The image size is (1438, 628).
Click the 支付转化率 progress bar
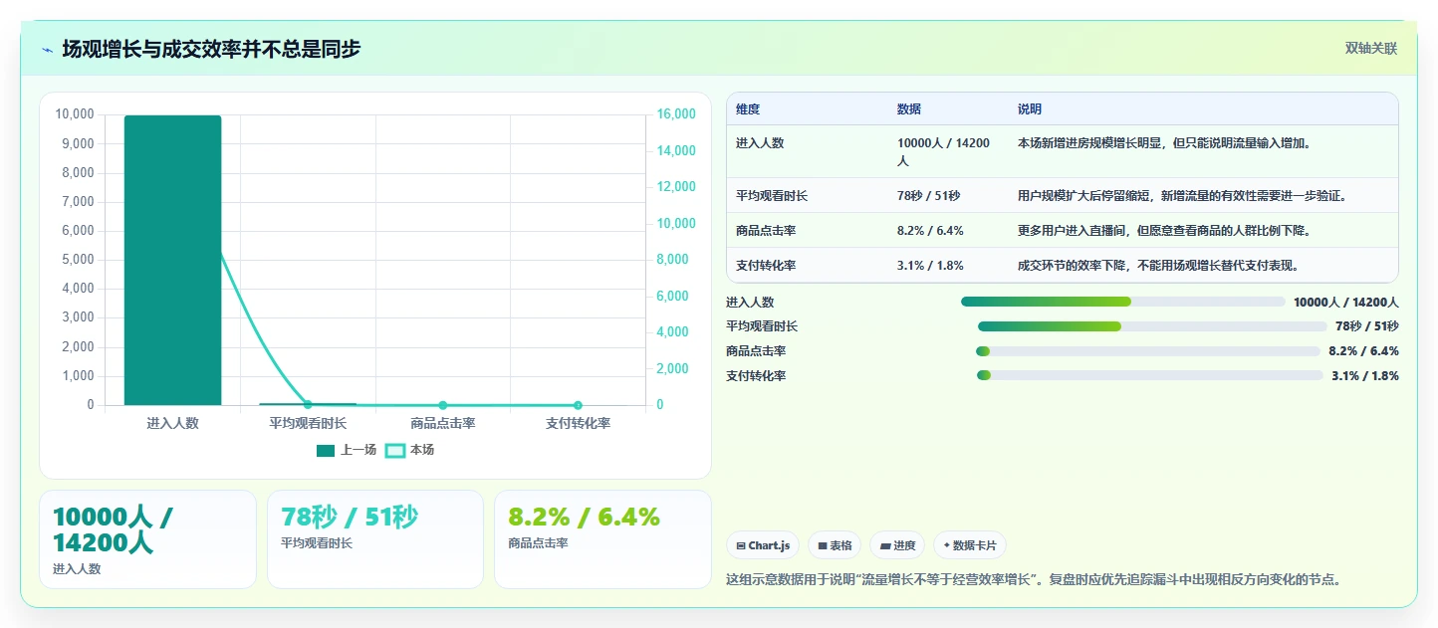pyautogui.click(x=1150, y=376)
